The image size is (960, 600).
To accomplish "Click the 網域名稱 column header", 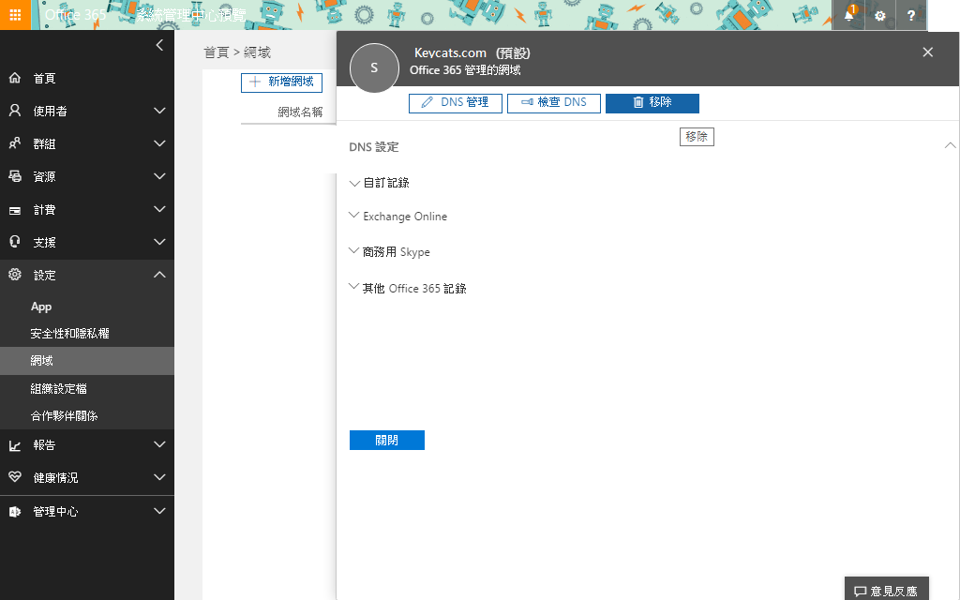I will (x=300, y=112).
